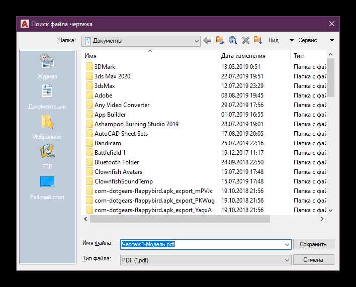This screenshot has width=356, height=287.
Task: Click the horizontal scrollbar thumb
Action: click(x=180, y=219)
